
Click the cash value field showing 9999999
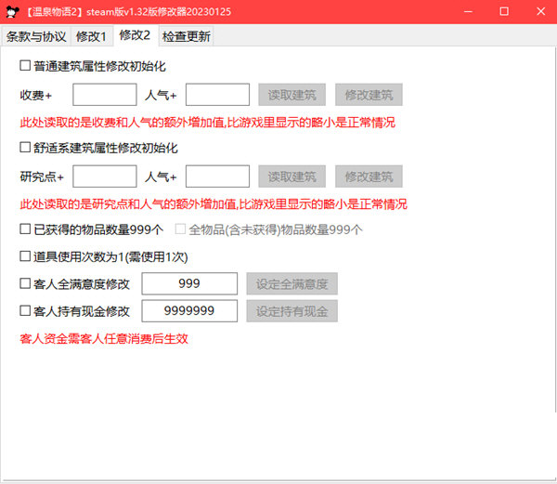coord(189,311)
